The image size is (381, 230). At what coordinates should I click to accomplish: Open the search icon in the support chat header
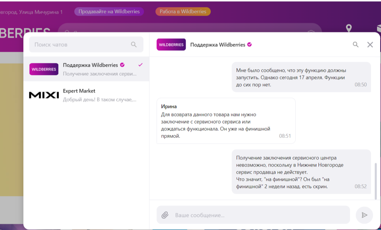[x=355, y=44]
